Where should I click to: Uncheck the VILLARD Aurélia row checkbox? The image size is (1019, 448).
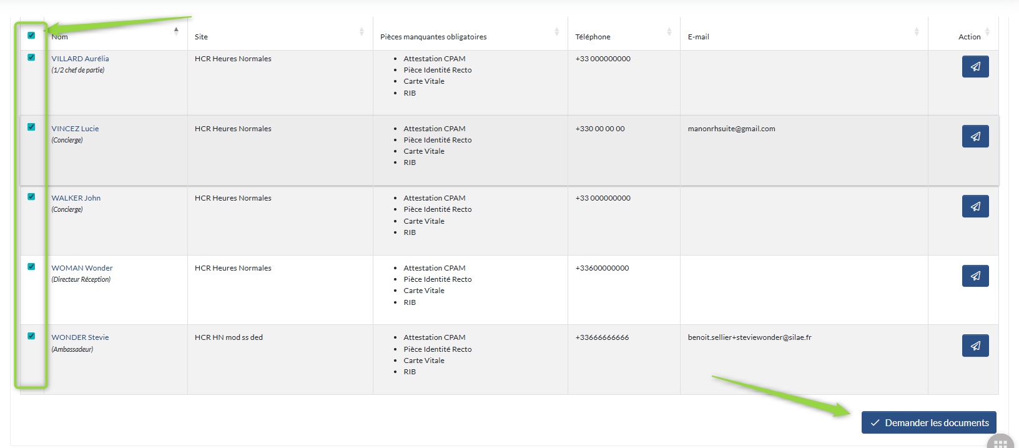tap(31, 57)
